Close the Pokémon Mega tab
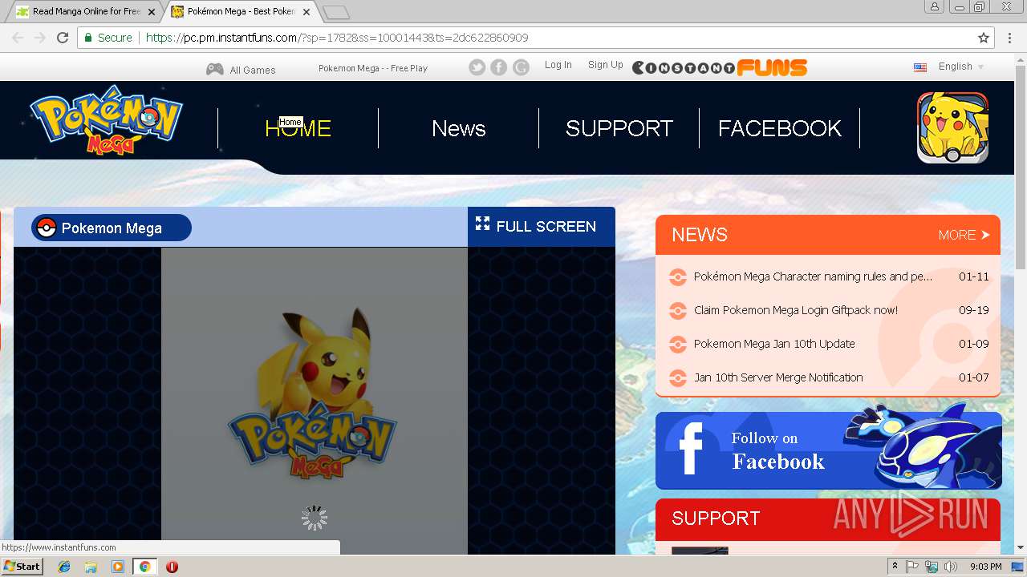 point(306,12)
